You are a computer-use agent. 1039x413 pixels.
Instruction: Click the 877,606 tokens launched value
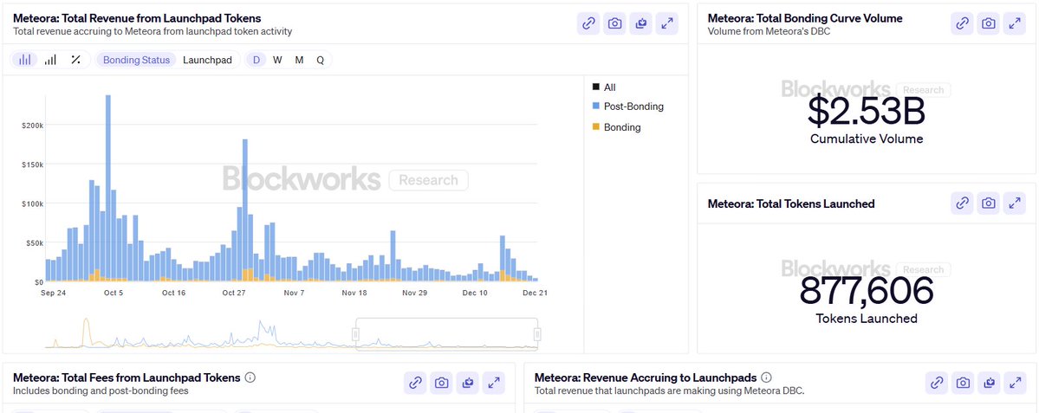(x=866, y=291)
